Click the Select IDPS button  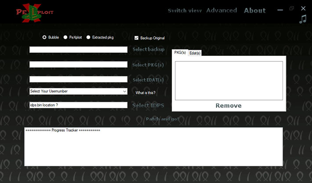[148, 105]
